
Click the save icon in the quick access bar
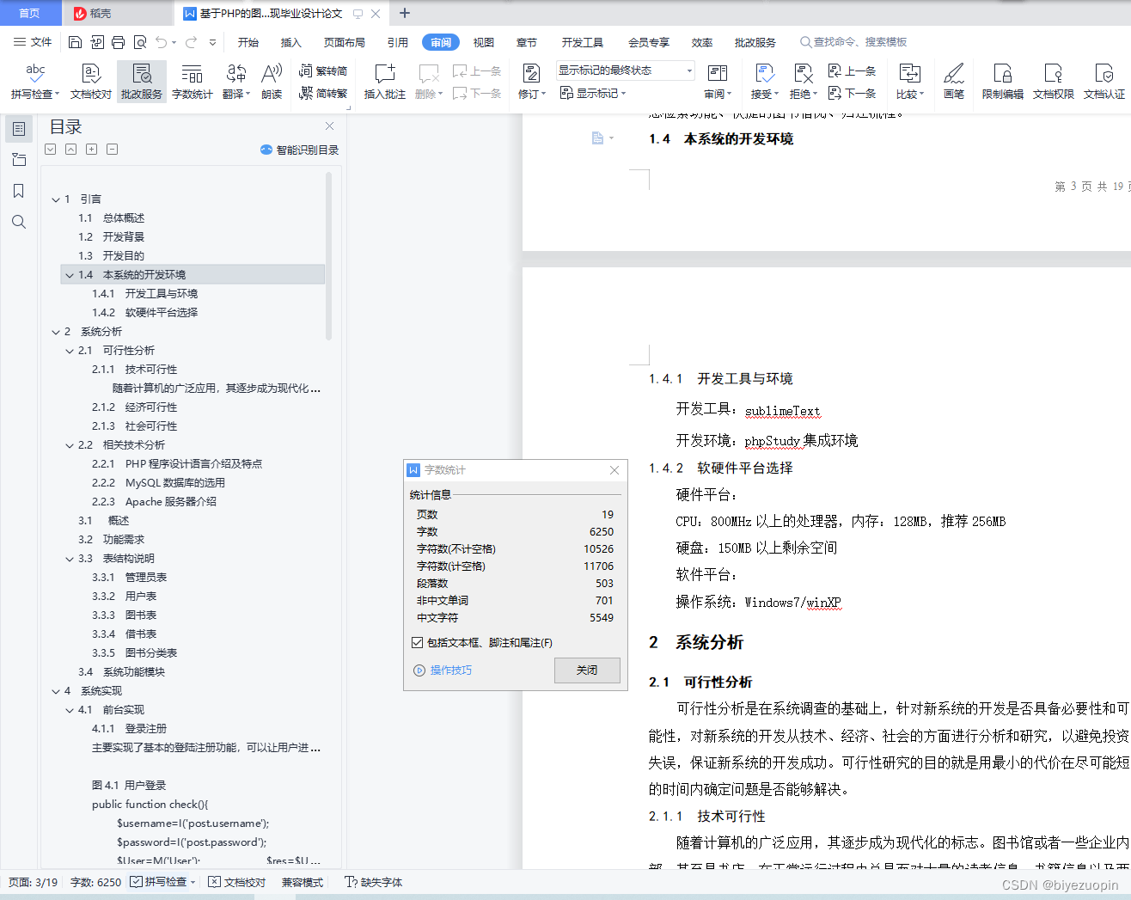(75, 42)
